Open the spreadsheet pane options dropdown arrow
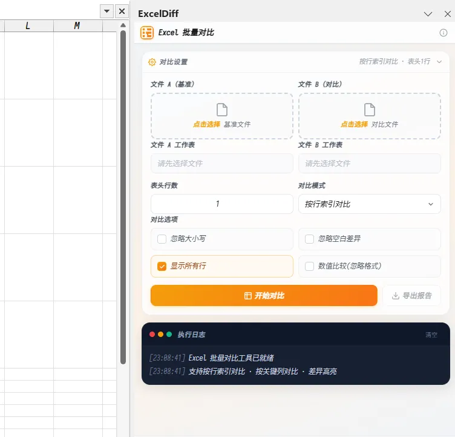This screenshot has height=437, width=455. point(106,12)
